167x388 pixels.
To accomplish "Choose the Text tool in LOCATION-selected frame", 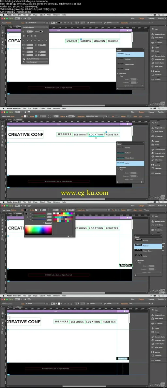I will (x=3, y=129).
